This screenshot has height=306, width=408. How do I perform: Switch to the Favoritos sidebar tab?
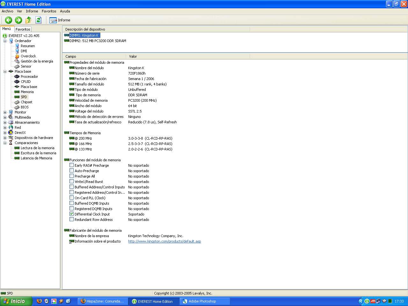23,29
